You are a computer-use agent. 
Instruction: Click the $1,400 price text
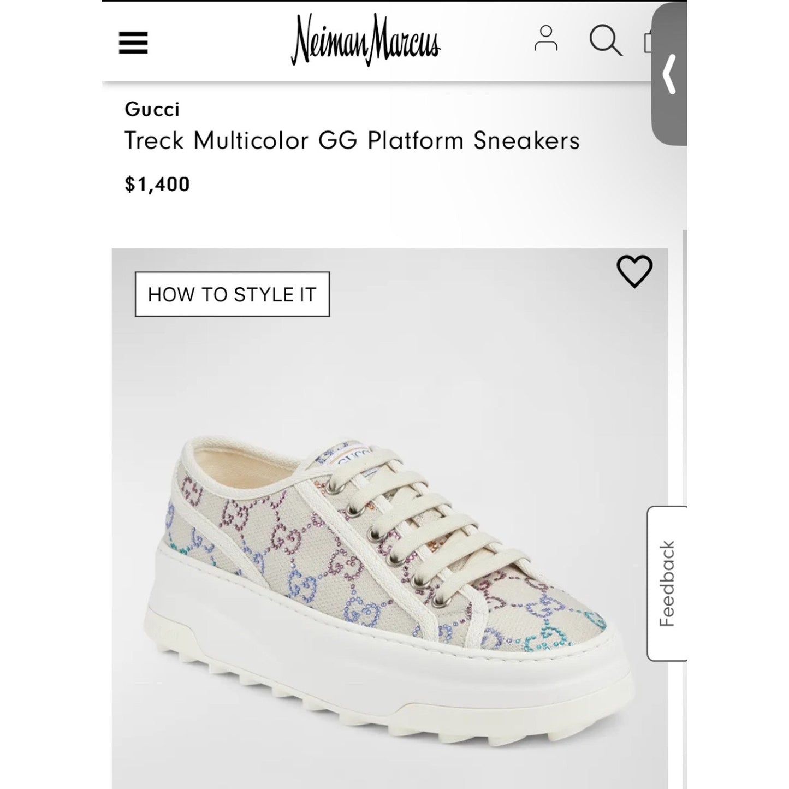coord(157,184)
